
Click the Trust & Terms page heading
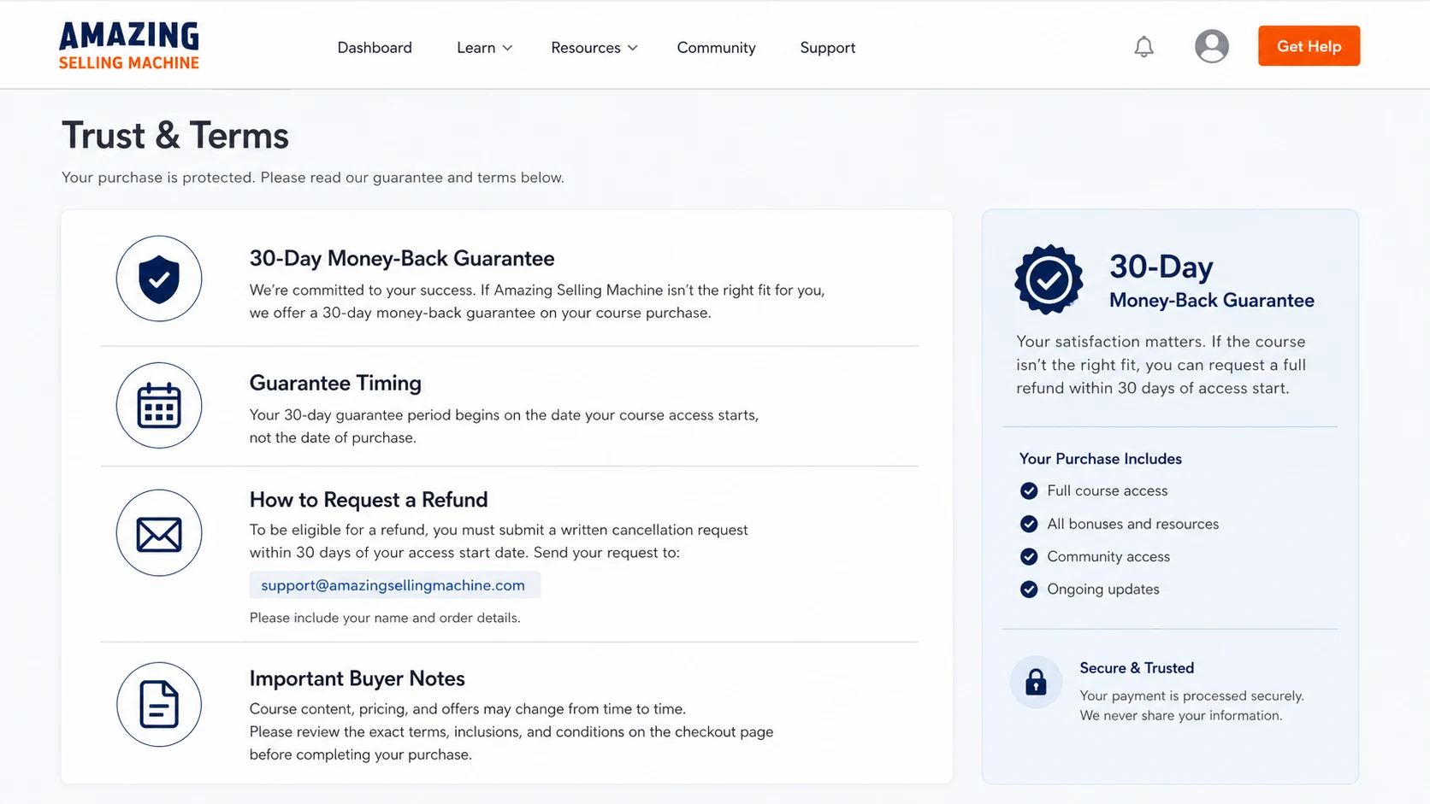point(175,135)
